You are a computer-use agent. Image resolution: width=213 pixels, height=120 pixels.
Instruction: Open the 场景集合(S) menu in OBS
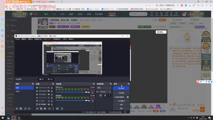pyautogui.click(x=57, y=39)
